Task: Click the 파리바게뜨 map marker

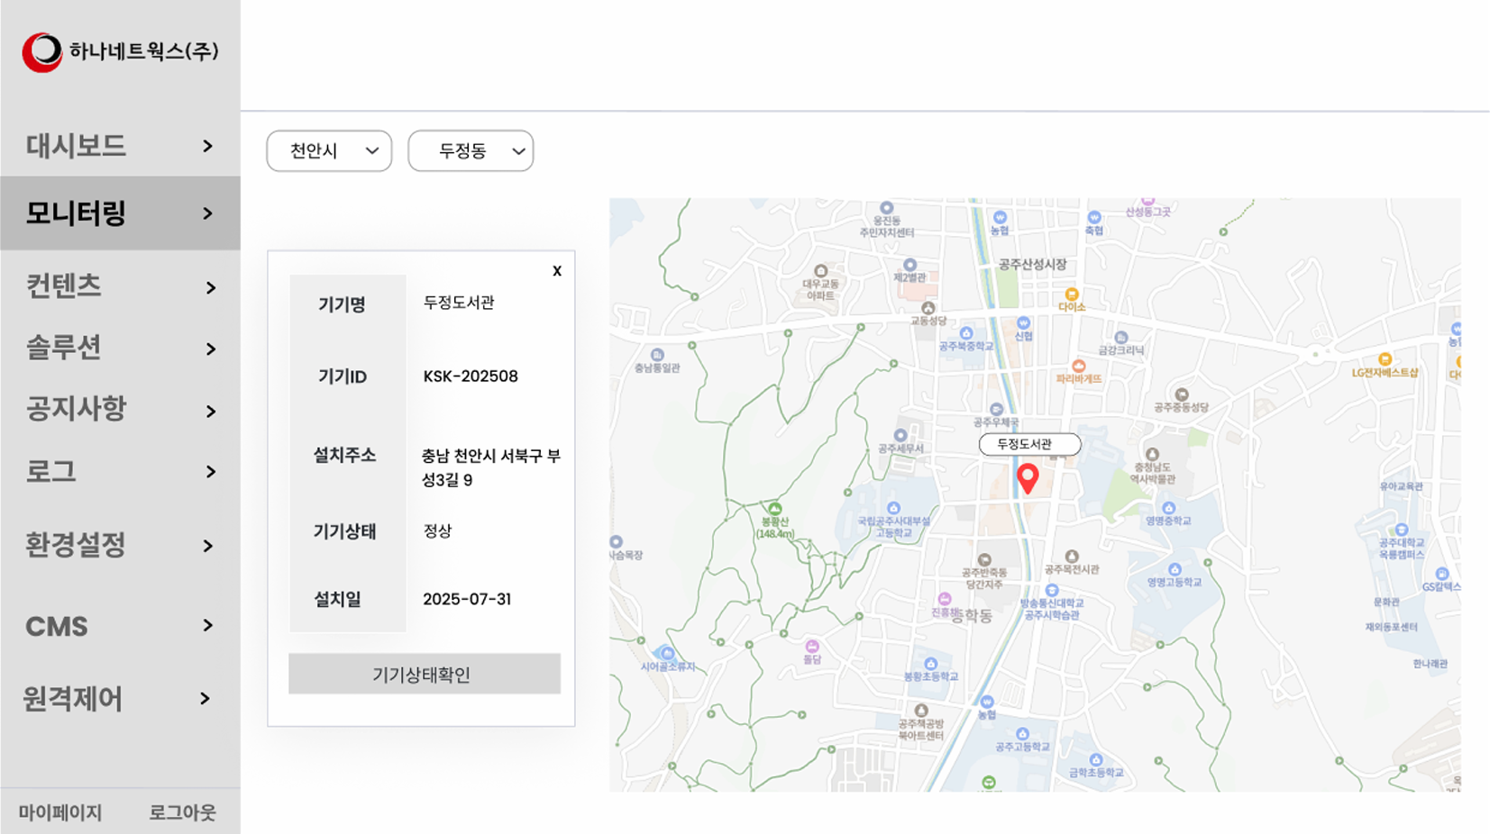Action: pos(1078,367)
